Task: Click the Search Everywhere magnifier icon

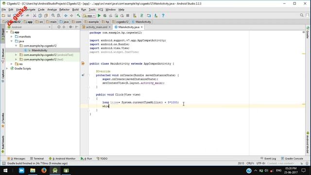Action: click(302, 15)
